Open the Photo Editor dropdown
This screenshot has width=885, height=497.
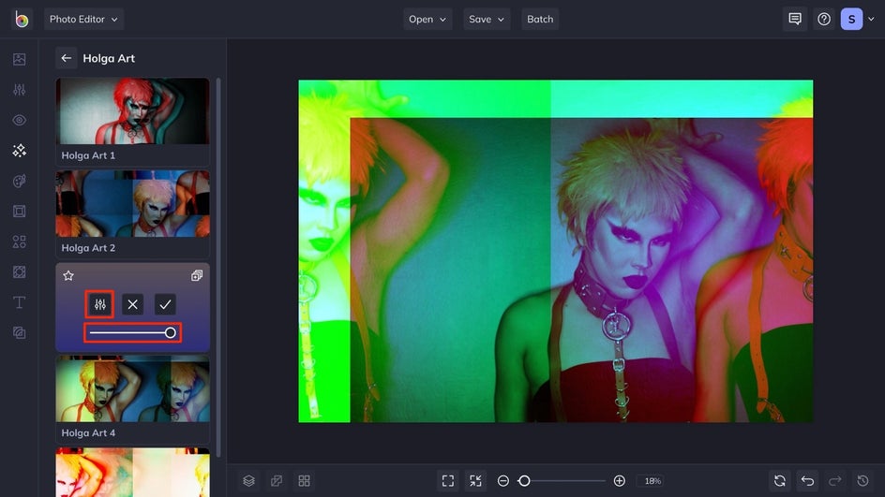[83, 19]
